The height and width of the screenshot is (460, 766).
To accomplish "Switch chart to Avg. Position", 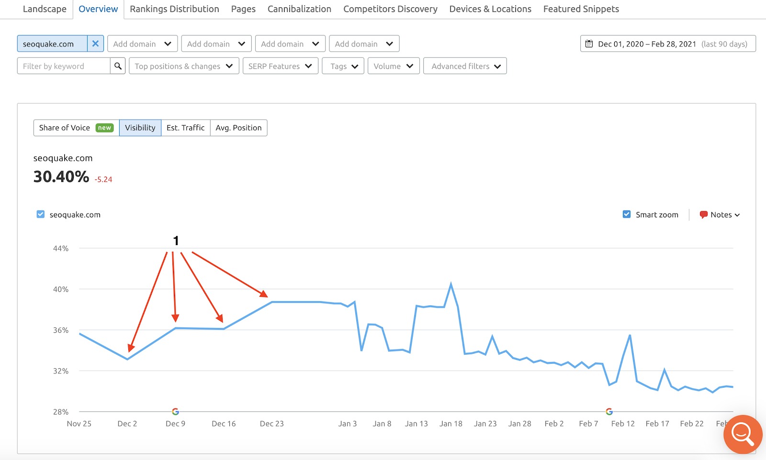I will coord(238,128).
